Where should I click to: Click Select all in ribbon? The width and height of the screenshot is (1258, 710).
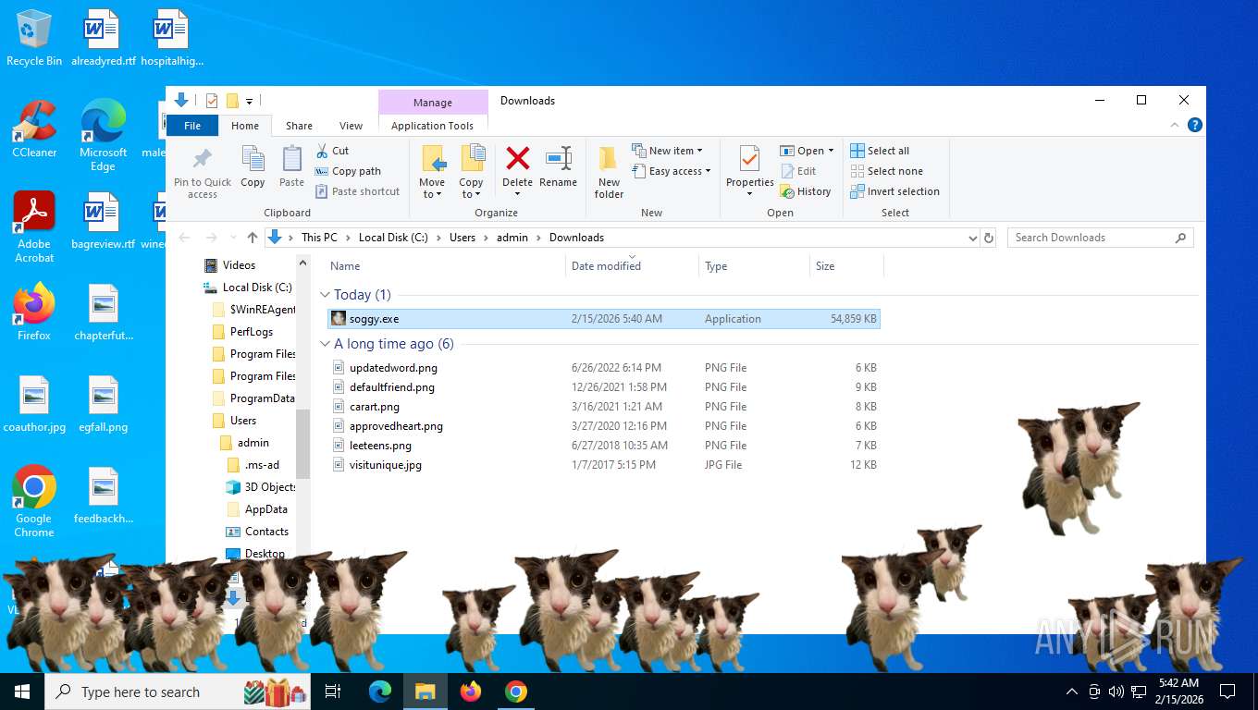click(880, 151)
